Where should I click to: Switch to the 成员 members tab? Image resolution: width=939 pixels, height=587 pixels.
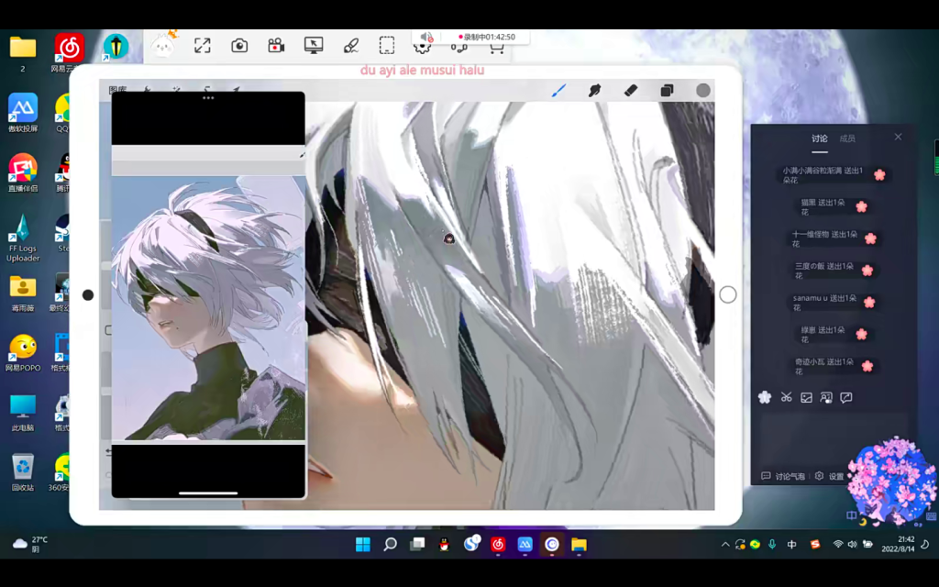[847, 138]
